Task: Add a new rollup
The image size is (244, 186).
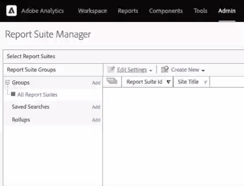Action: point(96,120)
